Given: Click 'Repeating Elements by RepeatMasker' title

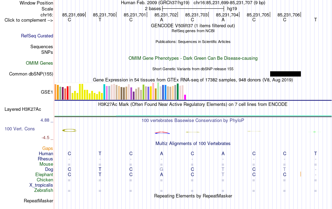Looking at the screenshot, I should click(x=193, y=196).
